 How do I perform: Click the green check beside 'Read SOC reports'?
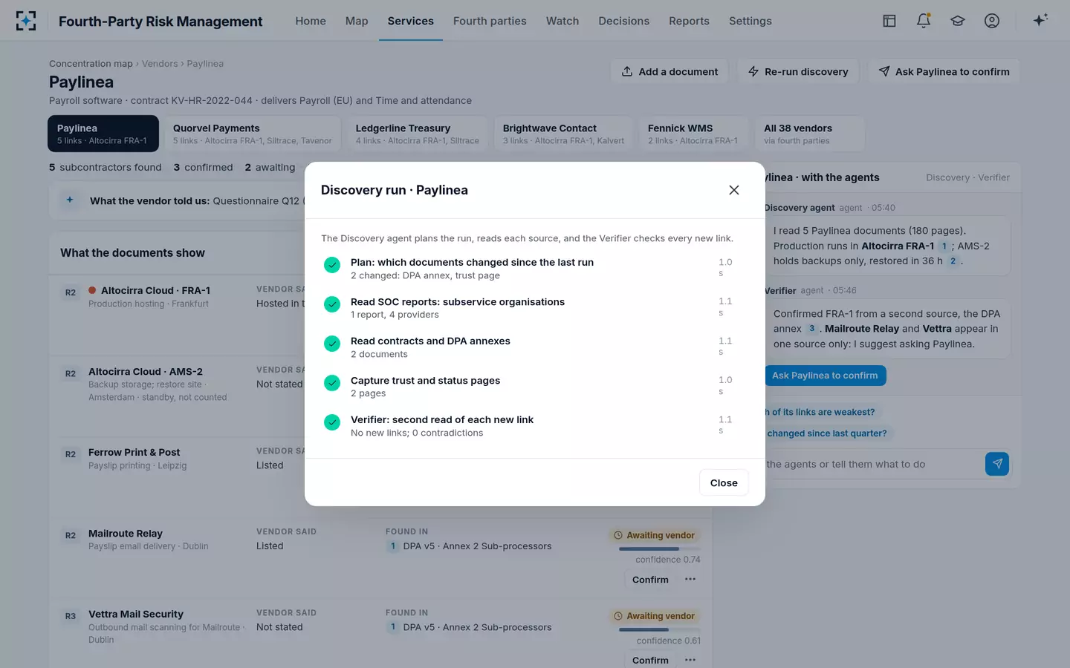332,304
